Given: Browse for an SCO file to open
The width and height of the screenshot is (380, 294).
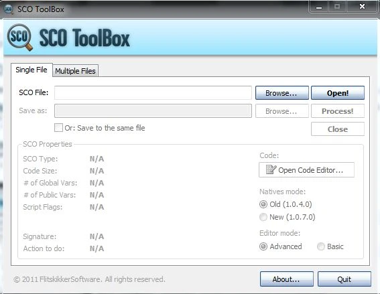Looking at the screenshot, I should point(282,92).
